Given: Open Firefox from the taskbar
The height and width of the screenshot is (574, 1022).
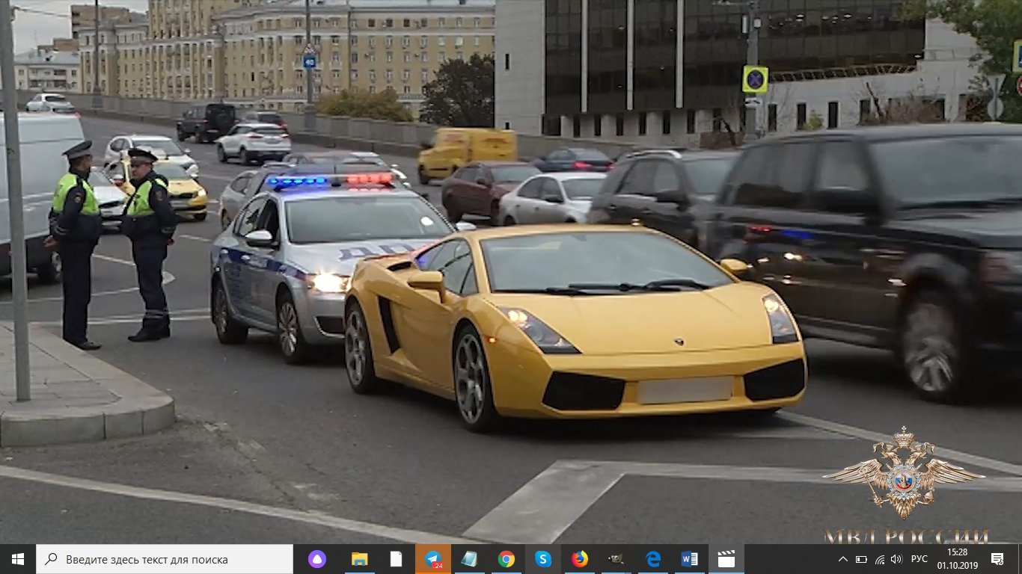Looking at the screenshot, I should click(580, 559).
